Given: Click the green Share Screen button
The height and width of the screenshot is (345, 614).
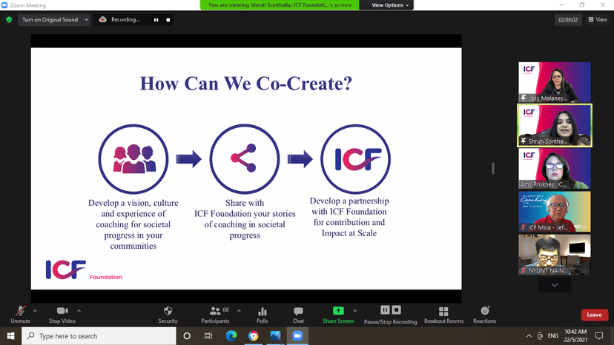Looking at the screenshot, I should [338, 315].
